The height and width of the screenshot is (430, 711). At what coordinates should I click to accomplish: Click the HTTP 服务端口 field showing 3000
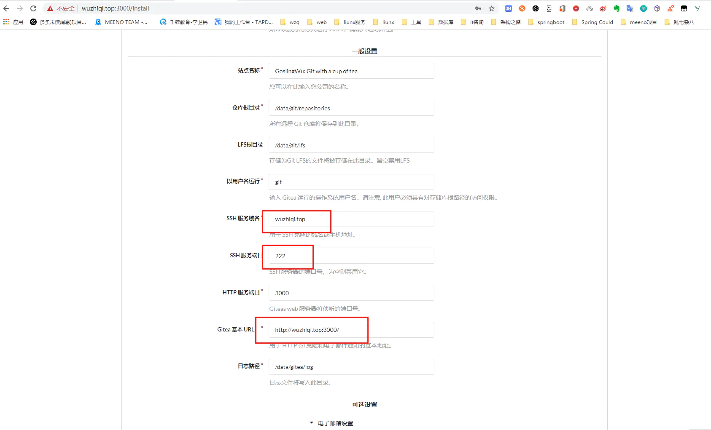click(x=351, y=293)
